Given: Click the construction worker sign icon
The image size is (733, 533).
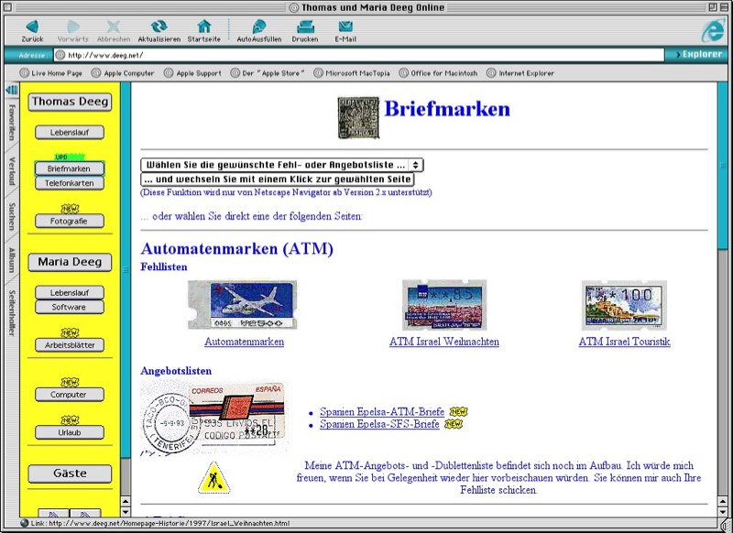Looking at the screenshot, I should point(213,478).
